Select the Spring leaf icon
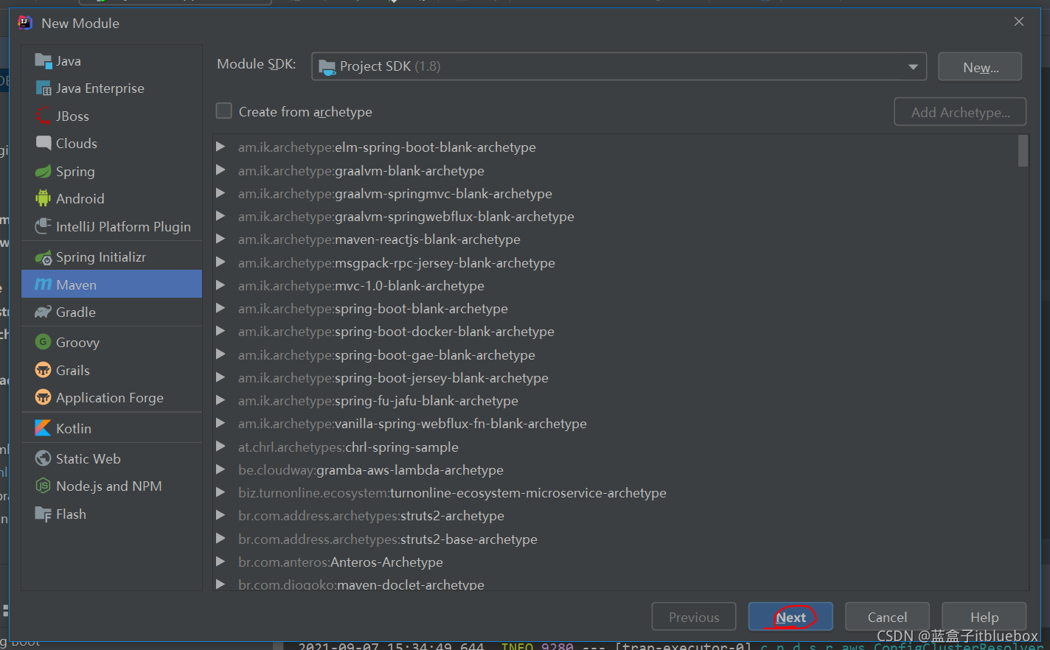 click(43, 171)
